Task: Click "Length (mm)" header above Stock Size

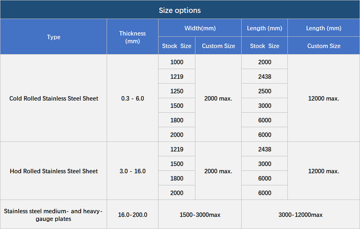Action: click(x=264, y=28)
